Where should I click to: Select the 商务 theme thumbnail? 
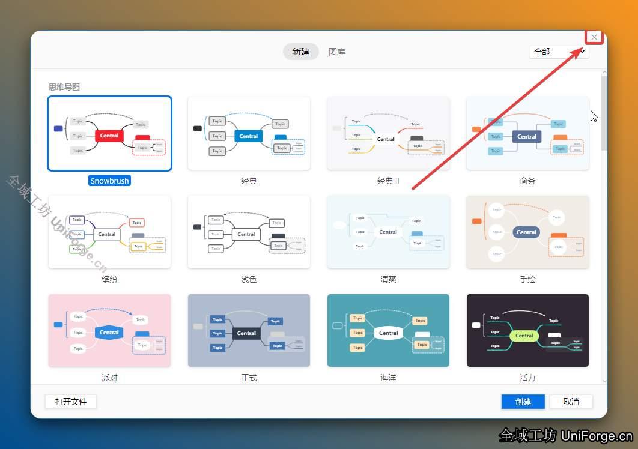click(x=527, y=133)
